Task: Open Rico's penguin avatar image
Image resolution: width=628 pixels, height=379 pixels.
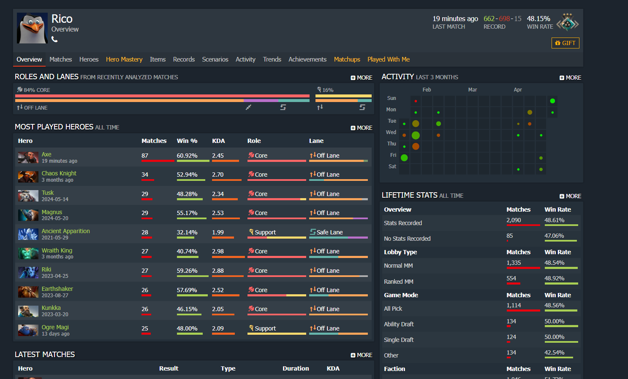Action: pos(32,28)
